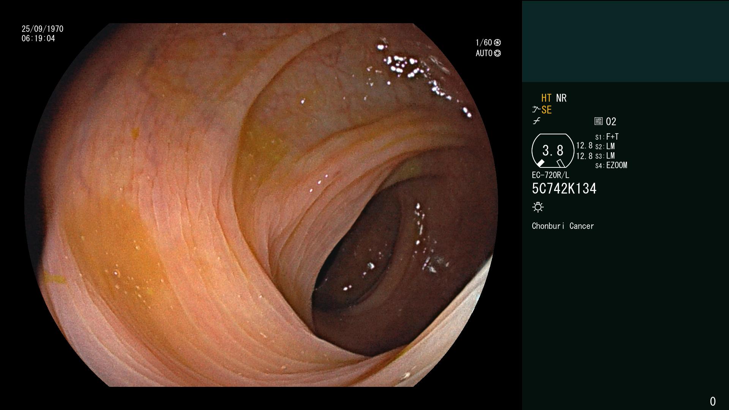Click the hollow channel marker in scope diagram

[x=561, y=163]
